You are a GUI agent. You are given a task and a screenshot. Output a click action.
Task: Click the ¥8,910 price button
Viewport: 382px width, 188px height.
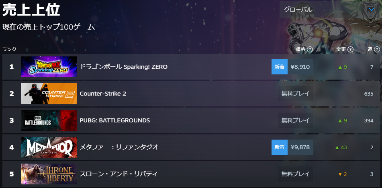300,67
